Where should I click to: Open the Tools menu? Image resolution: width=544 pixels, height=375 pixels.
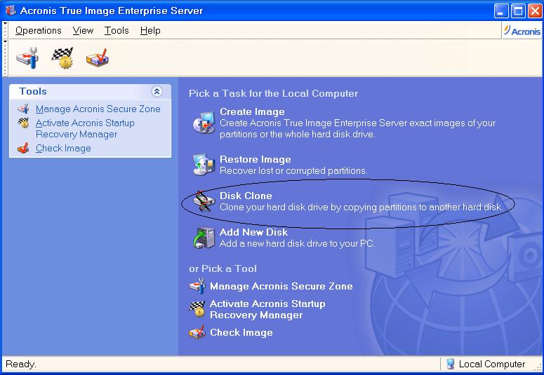pos(117,31)
